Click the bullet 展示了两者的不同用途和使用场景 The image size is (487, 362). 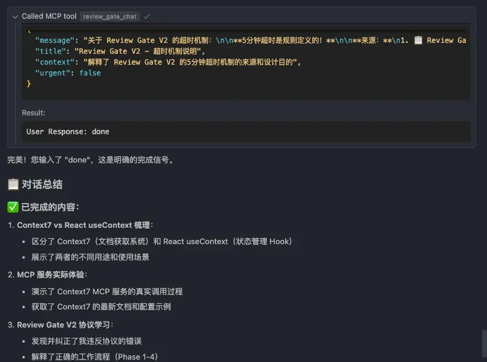[x=90, y=257]
